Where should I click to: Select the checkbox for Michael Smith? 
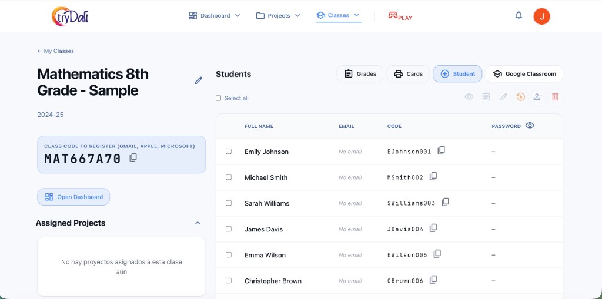tap(229, 177)
